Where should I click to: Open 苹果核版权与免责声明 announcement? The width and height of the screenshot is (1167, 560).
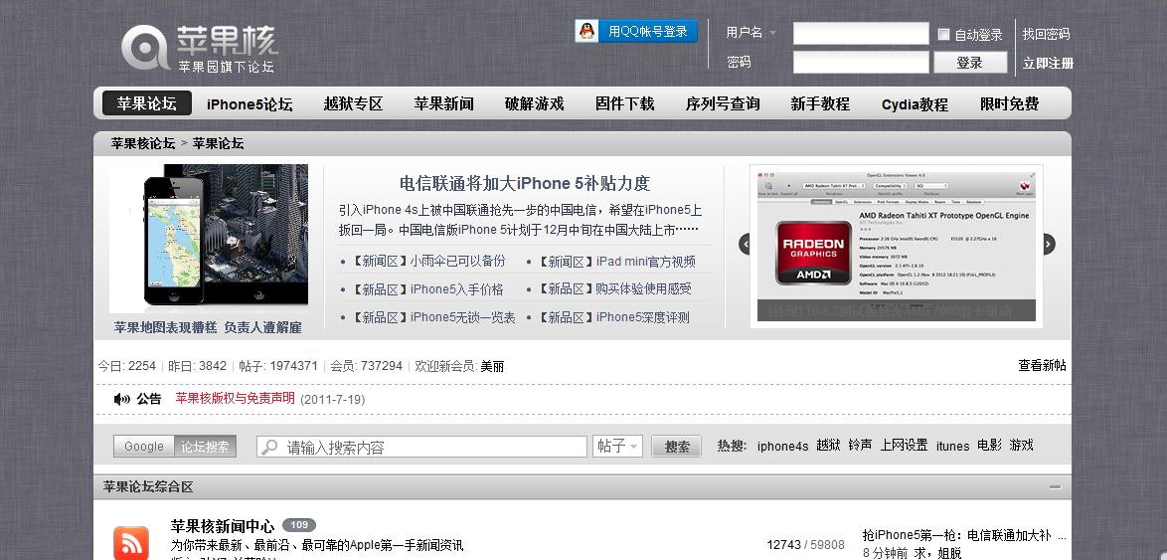point(236,399)
